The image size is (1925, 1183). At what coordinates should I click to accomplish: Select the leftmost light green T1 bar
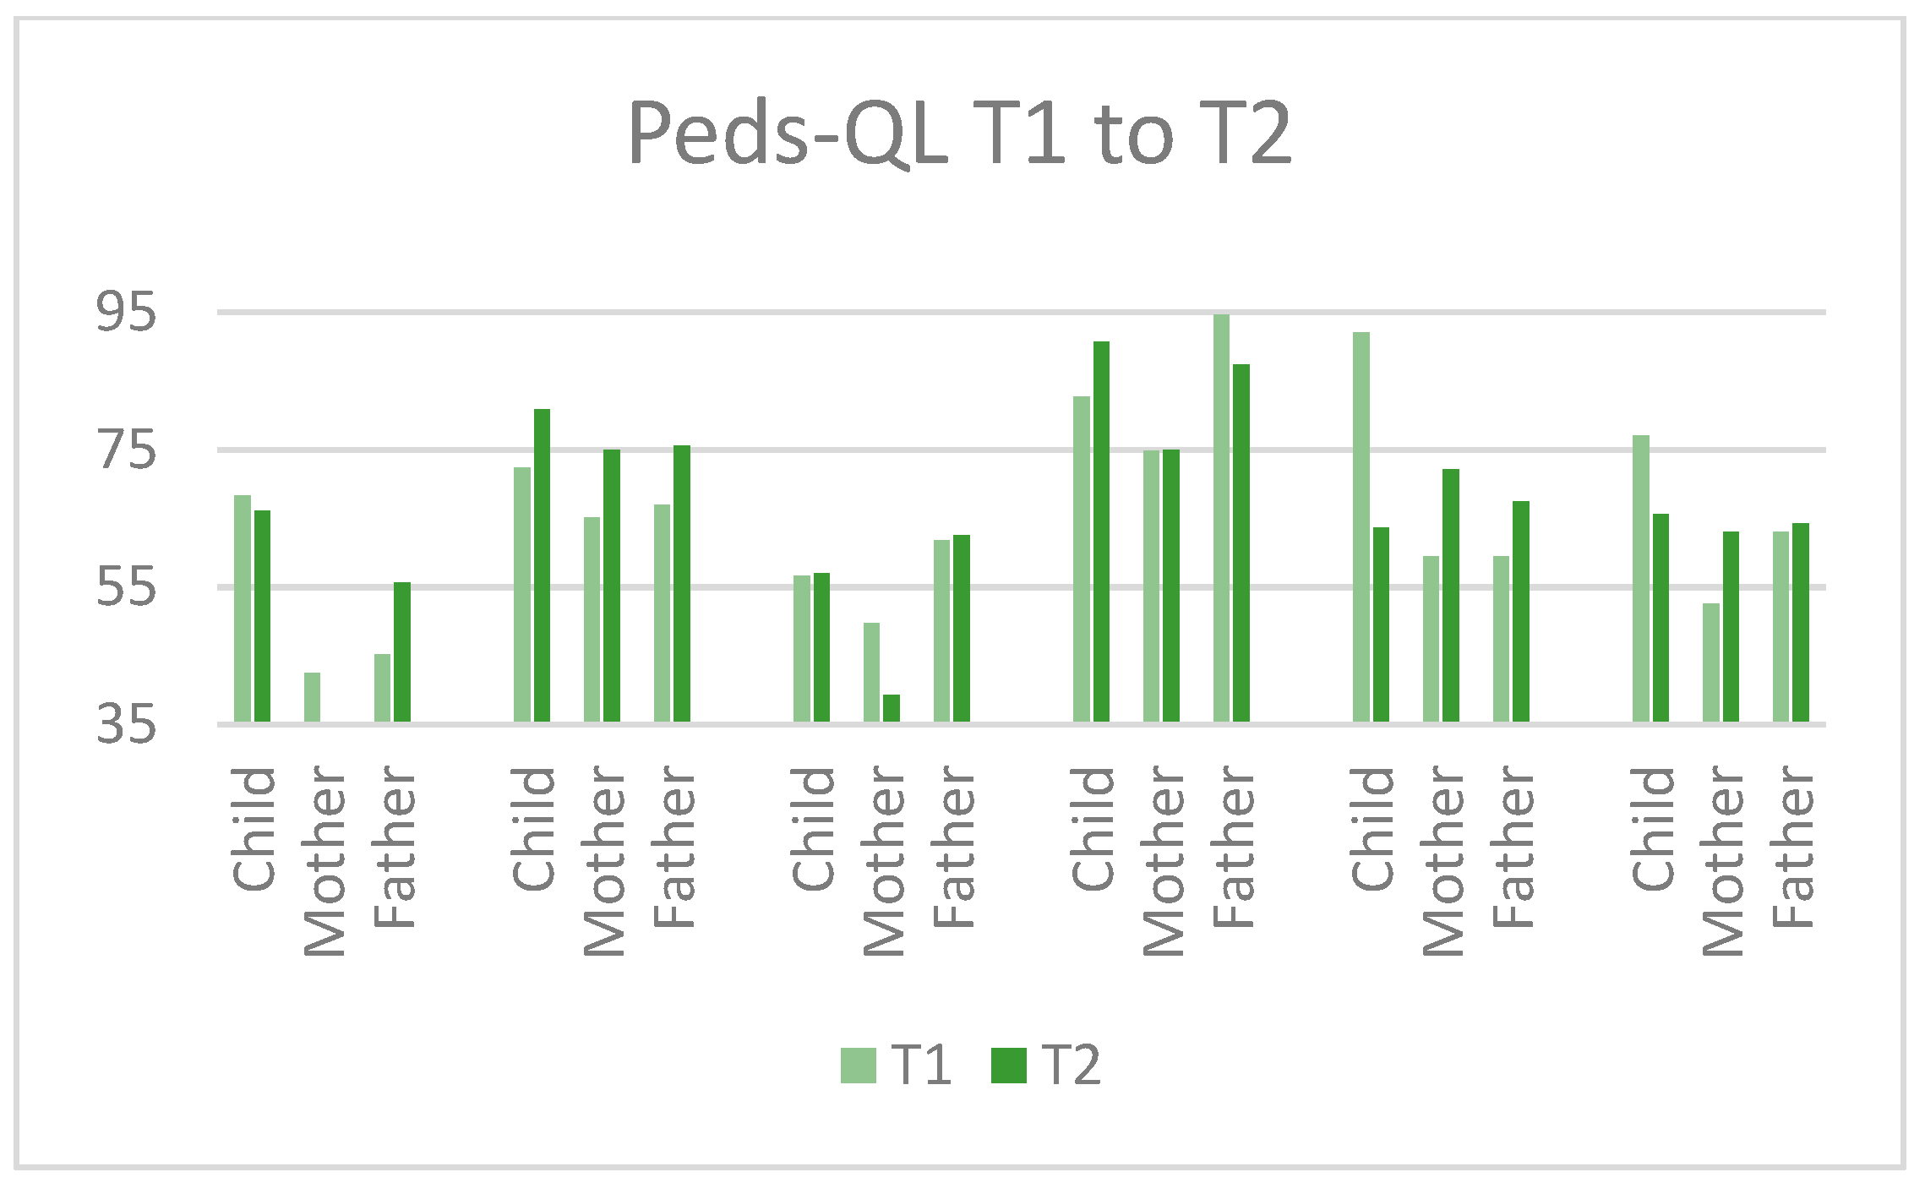tap(243, 608)
